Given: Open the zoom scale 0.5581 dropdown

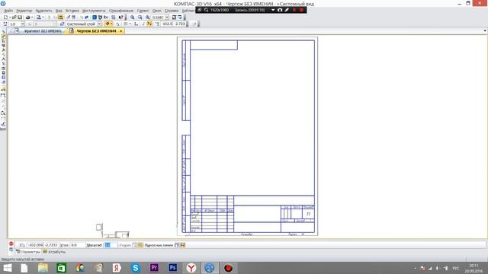Looking at the screenshot, I should (x=167, y=18).
